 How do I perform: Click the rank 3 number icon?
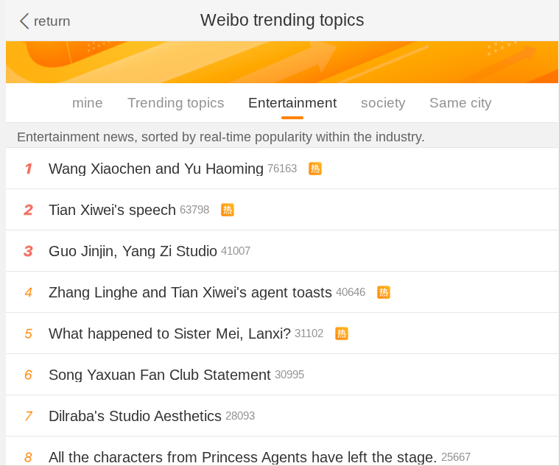28,251
